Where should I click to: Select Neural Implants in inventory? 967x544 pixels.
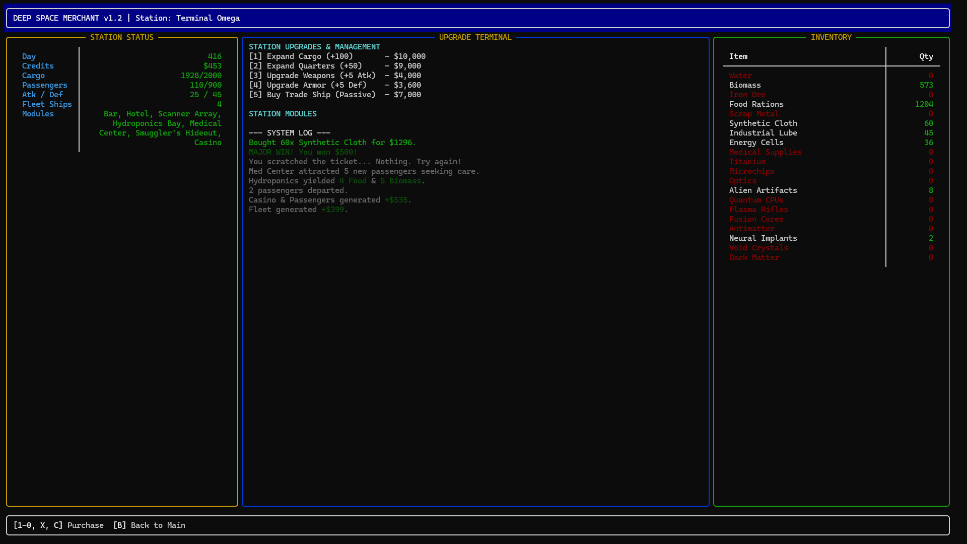coord(763,238)
